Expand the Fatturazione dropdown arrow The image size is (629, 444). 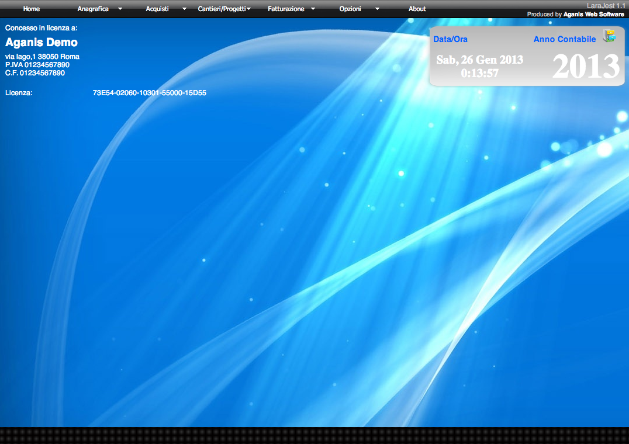[x=313, y=9]
